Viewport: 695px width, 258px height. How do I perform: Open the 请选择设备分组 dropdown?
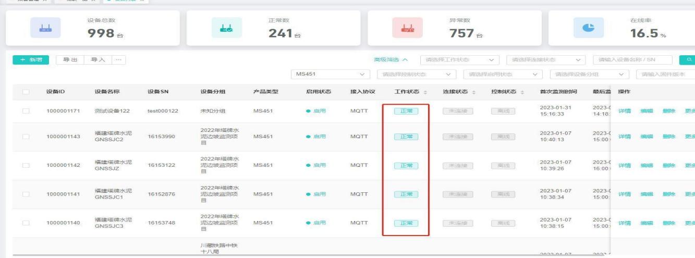[583, 75]
